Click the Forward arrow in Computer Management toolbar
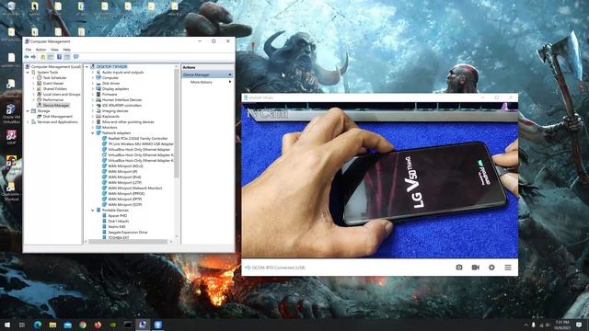This screenshot has width=589, height=331. pos(33,57)
